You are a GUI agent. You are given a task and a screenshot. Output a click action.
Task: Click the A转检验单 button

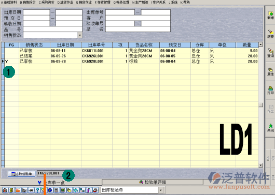tap(22, 174)
